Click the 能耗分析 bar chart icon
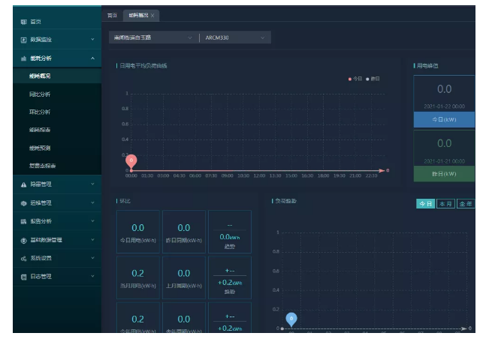The height and width of the screenshot is (342, 486). pos(23,58)
